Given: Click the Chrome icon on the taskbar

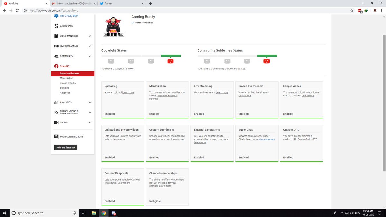Looking at the screenshot, I should 104,213.
